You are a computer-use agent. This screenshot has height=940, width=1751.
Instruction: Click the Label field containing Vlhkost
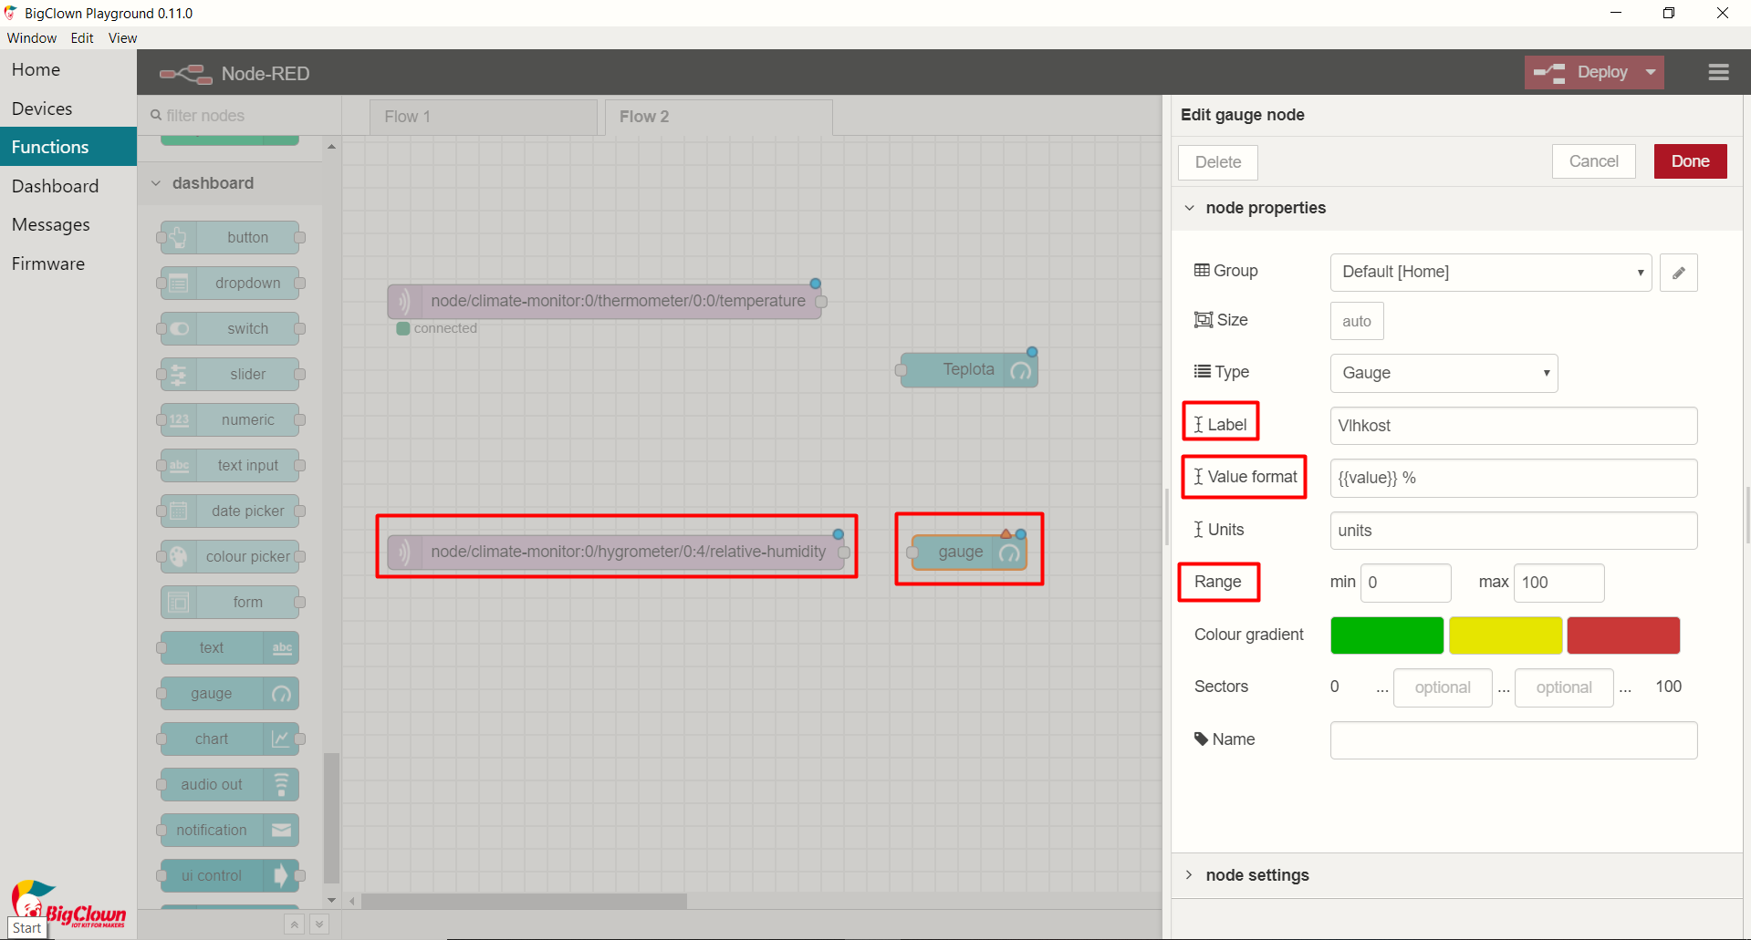point(1514,426)
